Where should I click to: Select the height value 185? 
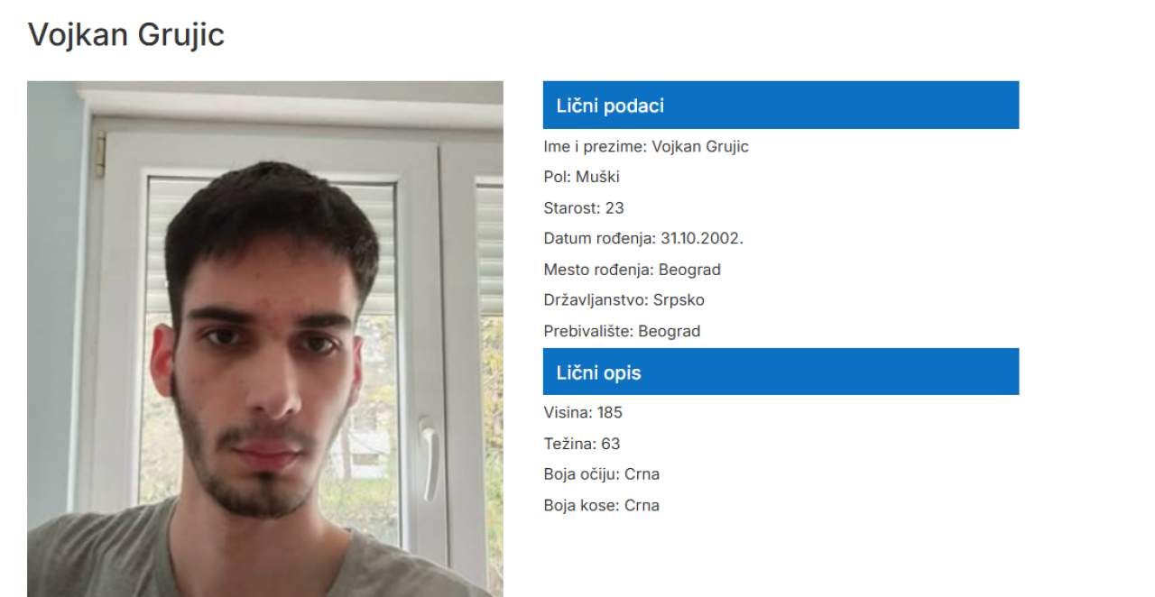tap(610, 413)
